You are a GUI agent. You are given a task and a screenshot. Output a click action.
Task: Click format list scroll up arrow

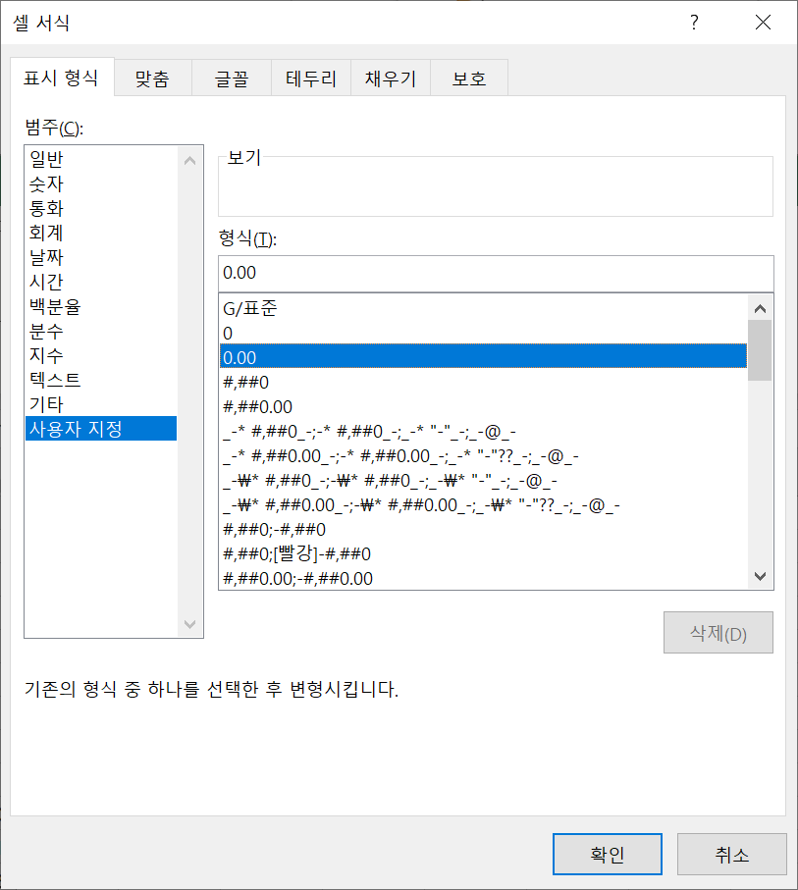point(760,308)
